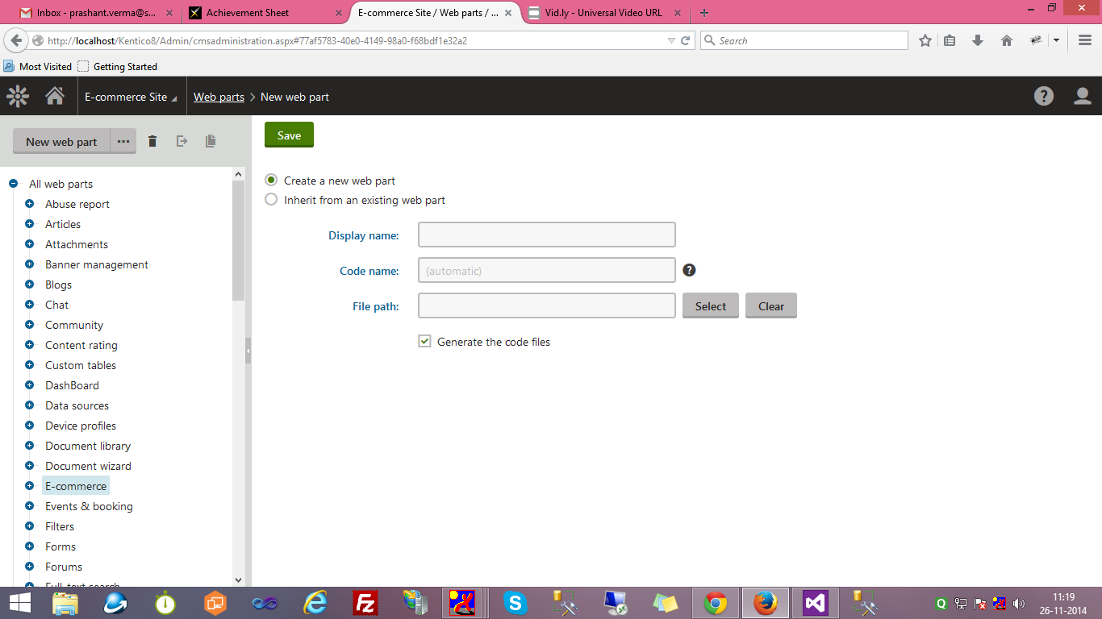Switch to the Achievement Sheet tab

[x=264, y=13]
